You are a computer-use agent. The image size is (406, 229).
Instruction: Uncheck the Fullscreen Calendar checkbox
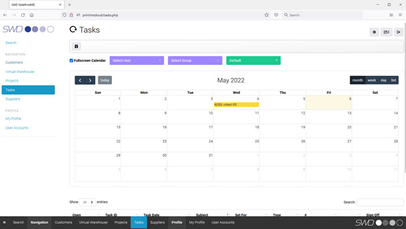tap(71, 60)
